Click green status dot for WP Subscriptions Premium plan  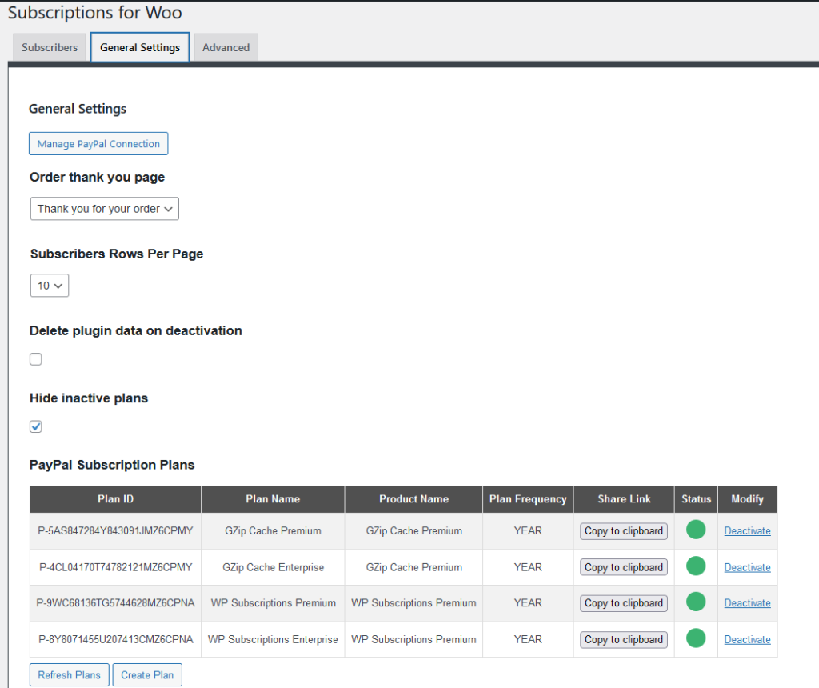696,602
